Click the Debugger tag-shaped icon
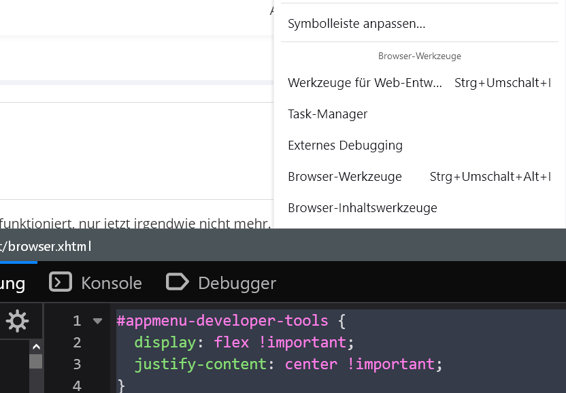Image resolution: width=566 pixels, height=393 pixels. coord(177,282)
